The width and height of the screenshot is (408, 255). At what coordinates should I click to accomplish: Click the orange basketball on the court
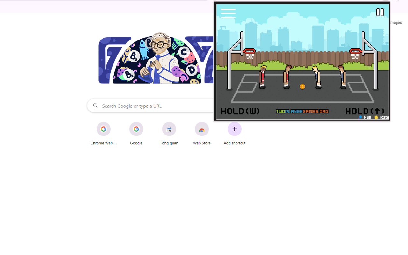302,86
